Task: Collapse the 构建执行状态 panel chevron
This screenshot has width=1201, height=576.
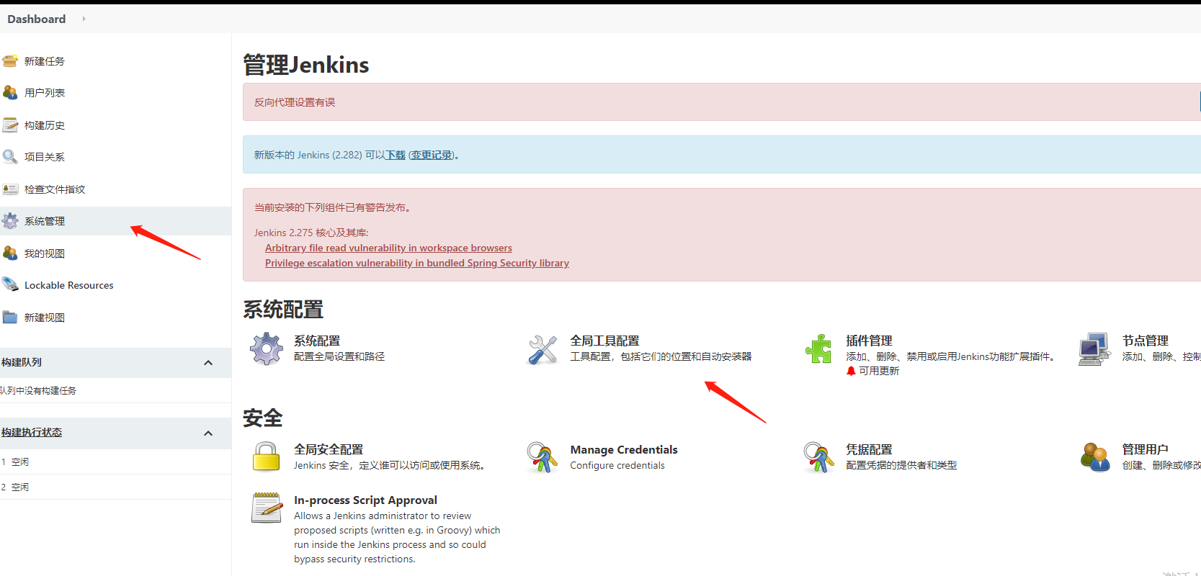Action: (x=208, y=433)
